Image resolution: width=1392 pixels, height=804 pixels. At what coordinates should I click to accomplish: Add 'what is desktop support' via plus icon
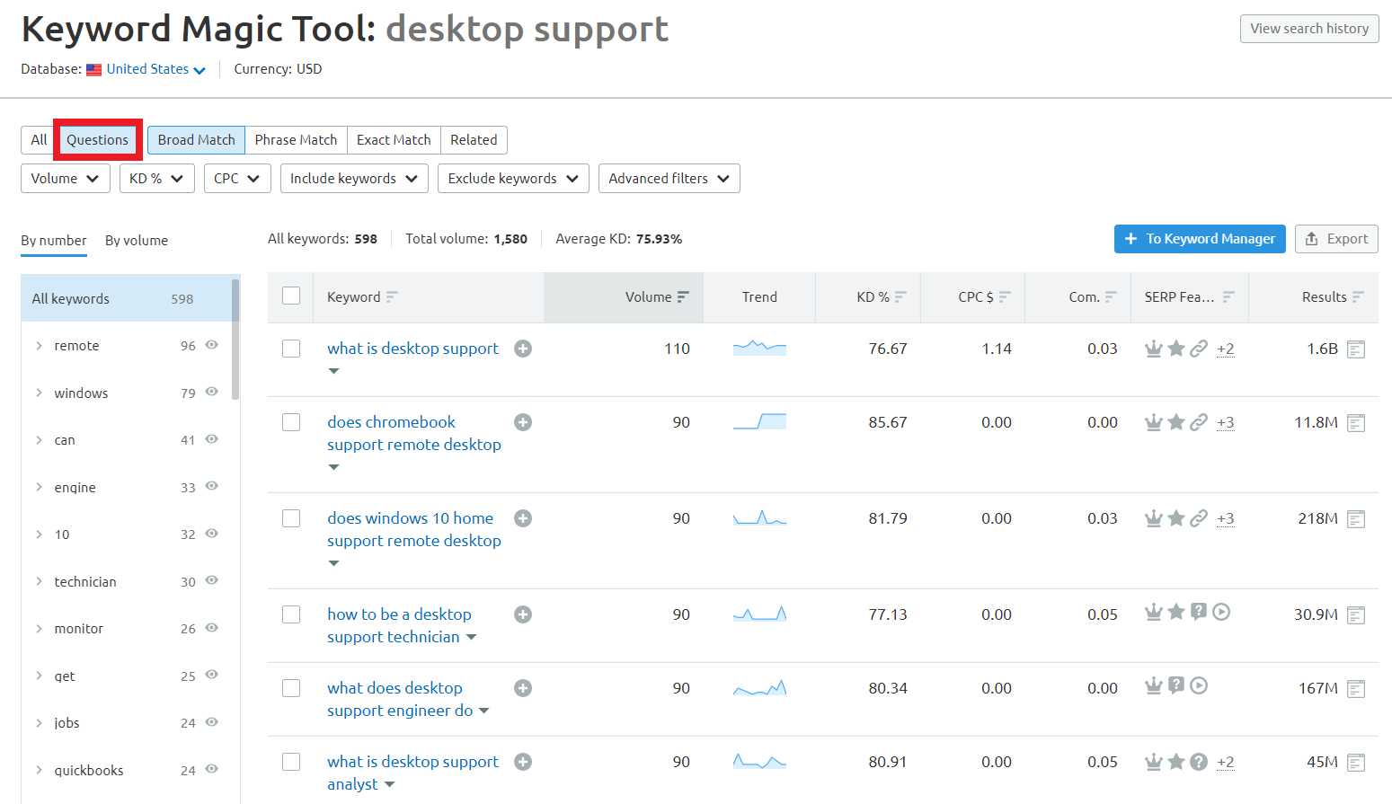pyautogui.click(x=523, y=349)
